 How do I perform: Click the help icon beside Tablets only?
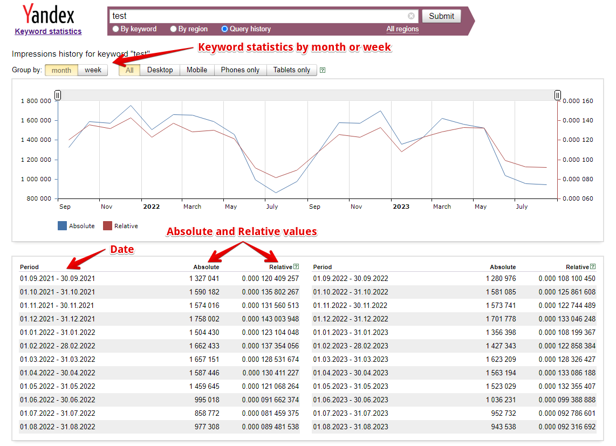(x=323, y=70)
